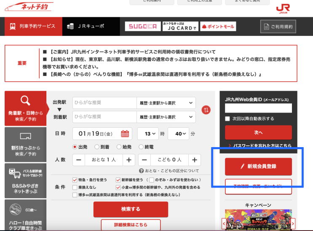Image resolution: width=313 pixels, height=231 pixels.
Task: Toggle 乗換えなし checkbox
Action: point(75,187)
